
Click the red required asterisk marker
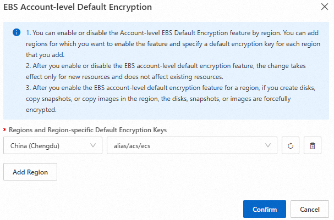[5, 130]
